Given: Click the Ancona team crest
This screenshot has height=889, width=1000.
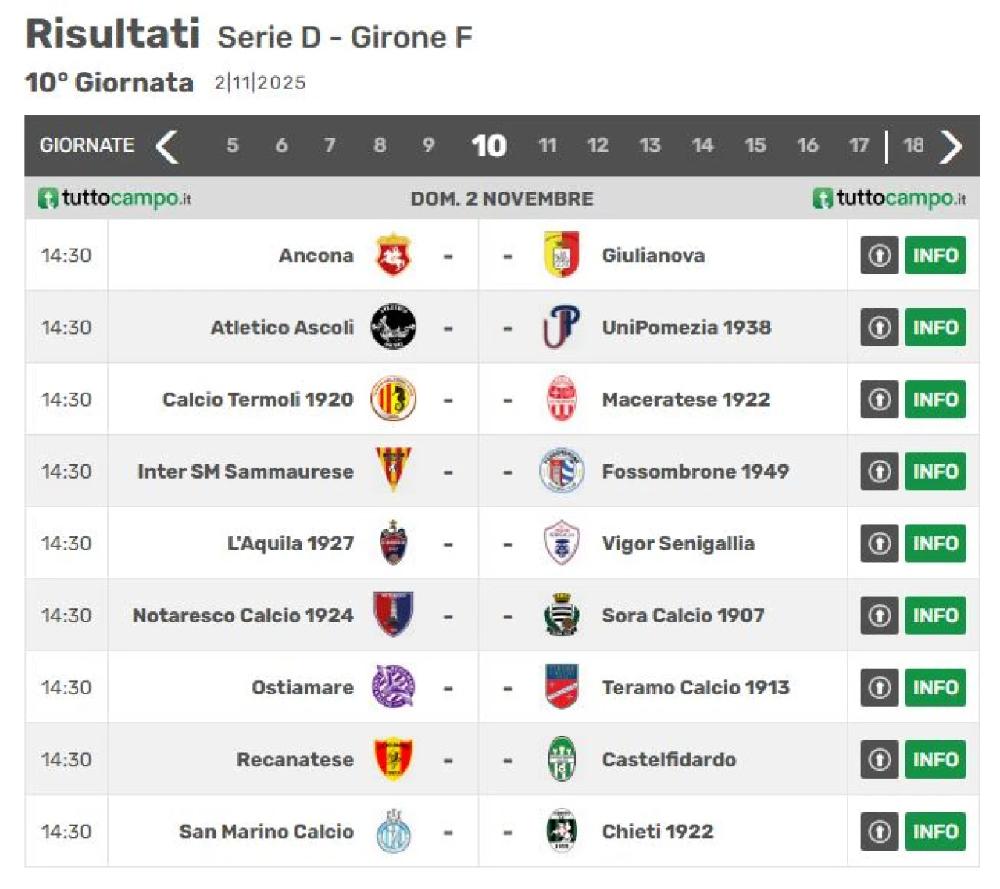Looking at the screenshot, I should pos(393,255).
